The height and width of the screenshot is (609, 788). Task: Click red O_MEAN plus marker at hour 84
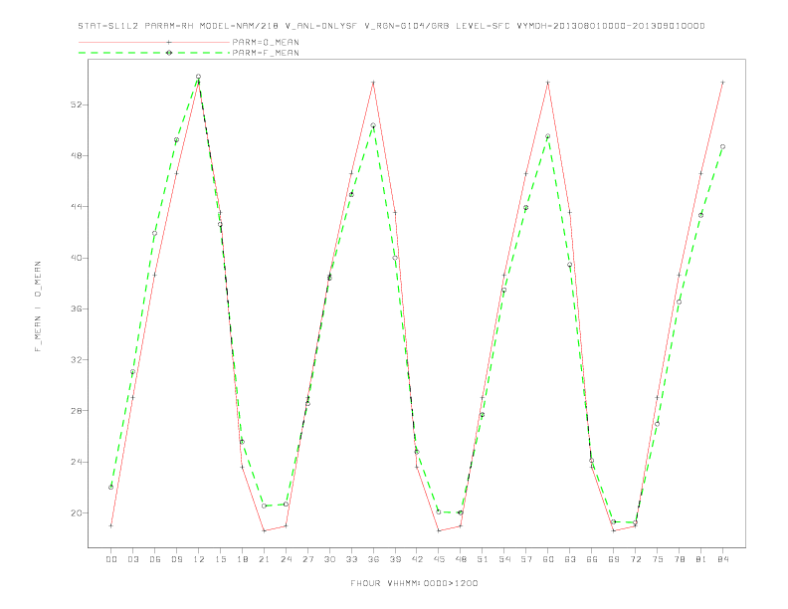point(722,83)
